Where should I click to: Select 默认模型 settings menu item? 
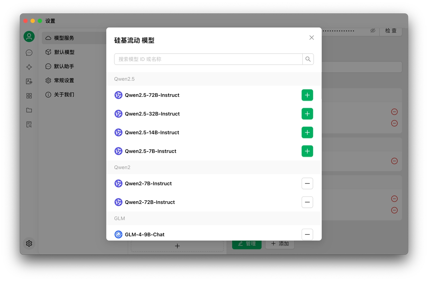coord(64,52)
